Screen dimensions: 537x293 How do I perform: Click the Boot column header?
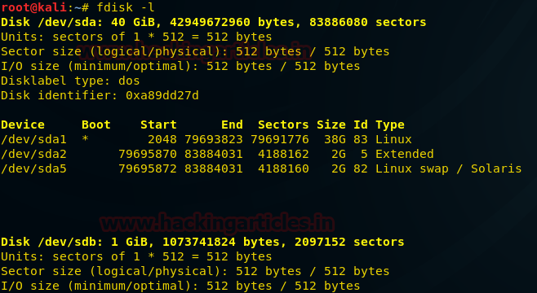coord(96,125)
